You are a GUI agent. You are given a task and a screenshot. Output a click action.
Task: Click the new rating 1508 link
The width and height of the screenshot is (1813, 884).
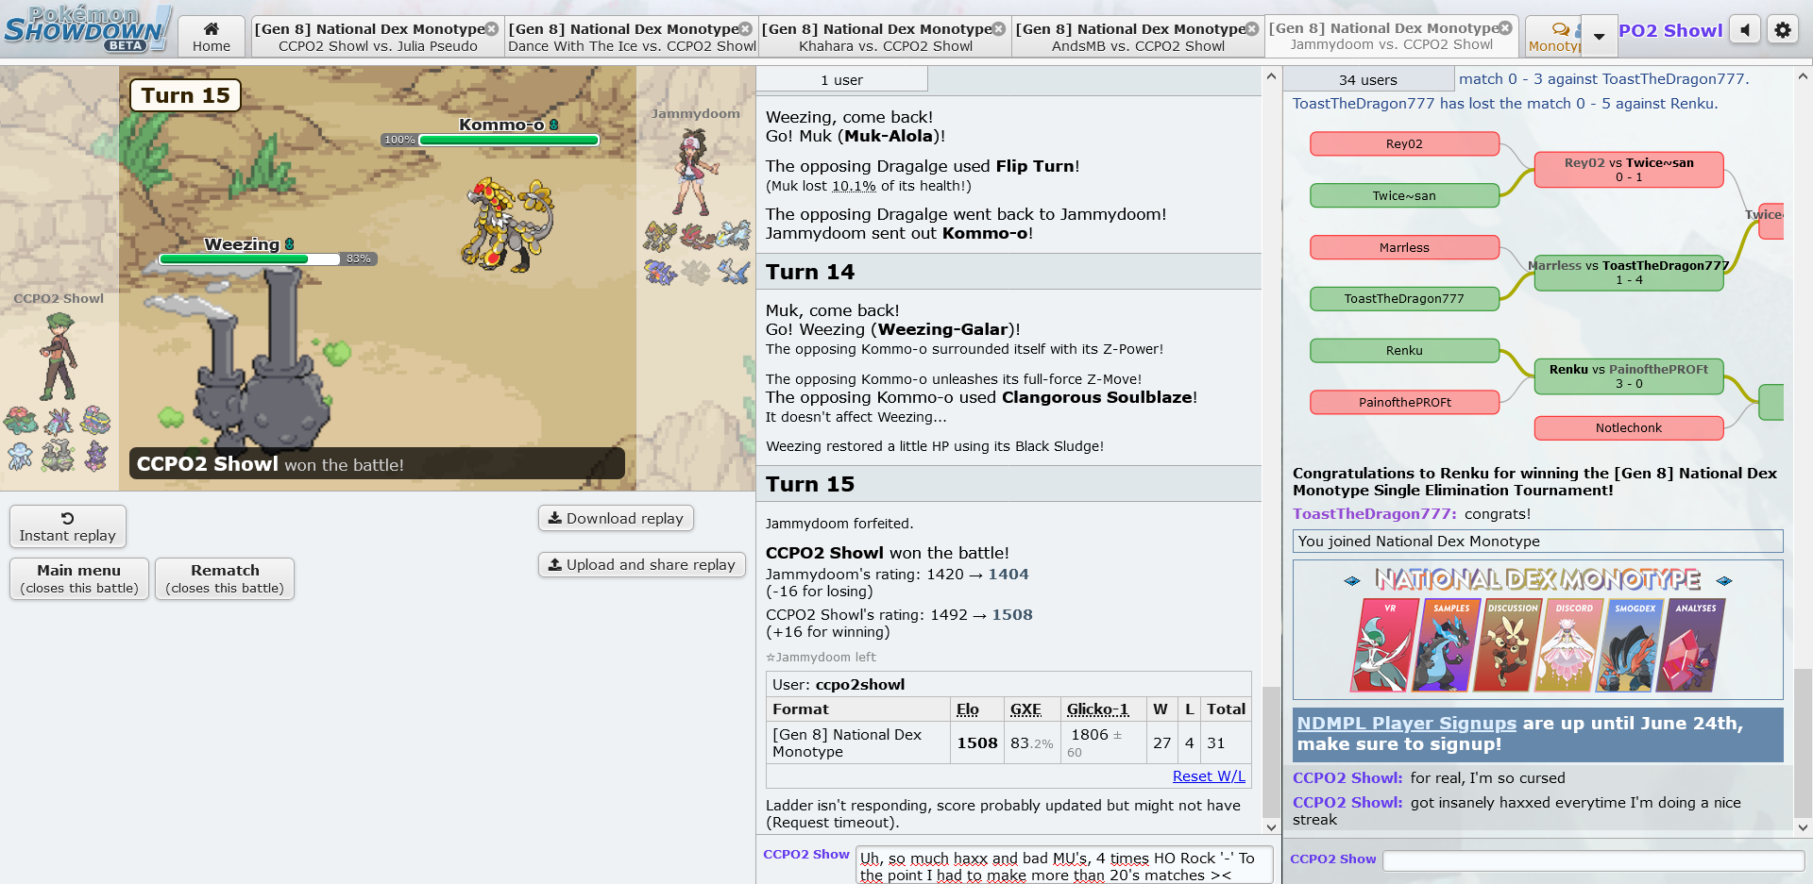(1012, 614)
